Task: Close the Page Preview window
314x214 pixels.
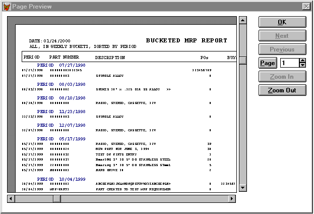Action: pos(306,7)
